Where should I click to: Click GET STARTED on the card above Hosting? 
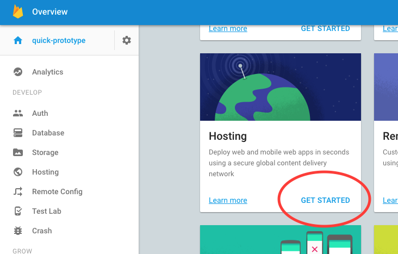(x=325, y=28)
